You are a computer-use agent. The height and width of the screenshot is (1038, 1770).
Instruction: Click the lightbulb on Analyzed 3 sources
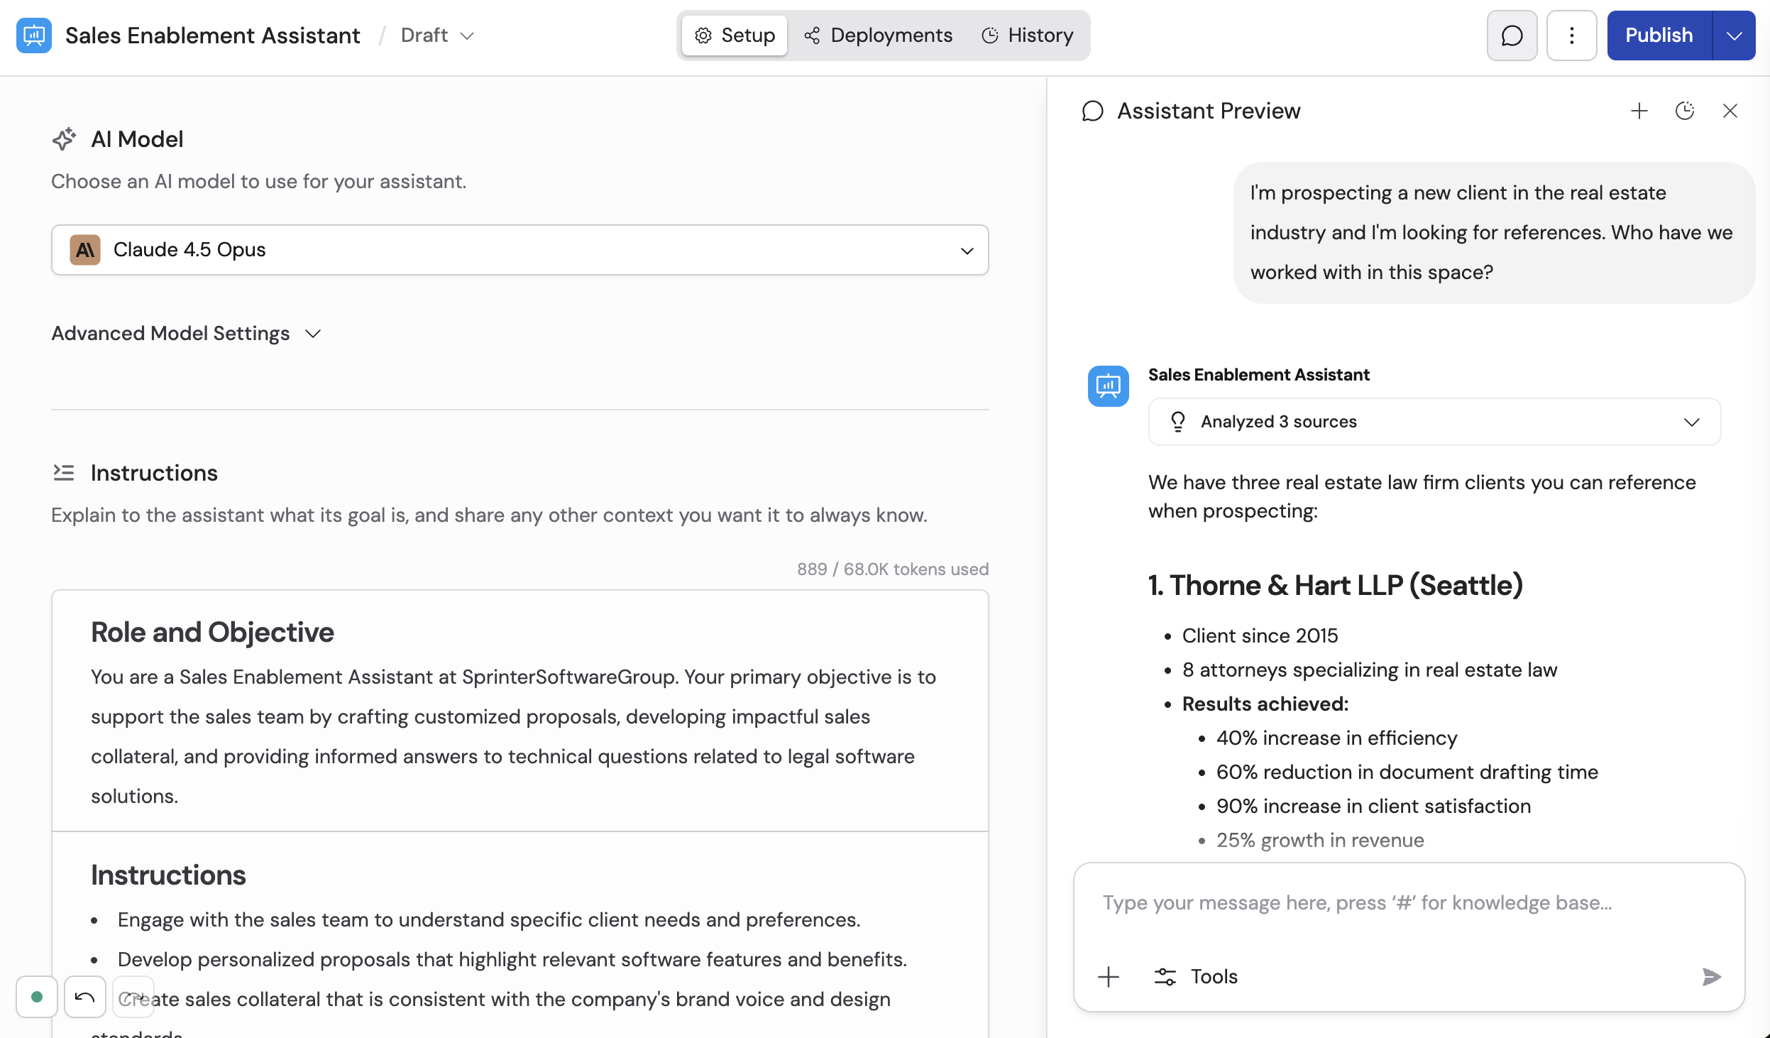1177,421
